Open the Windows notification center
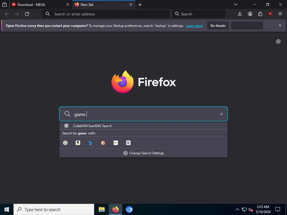Screen dimensions: 287x215 (278, 209)
